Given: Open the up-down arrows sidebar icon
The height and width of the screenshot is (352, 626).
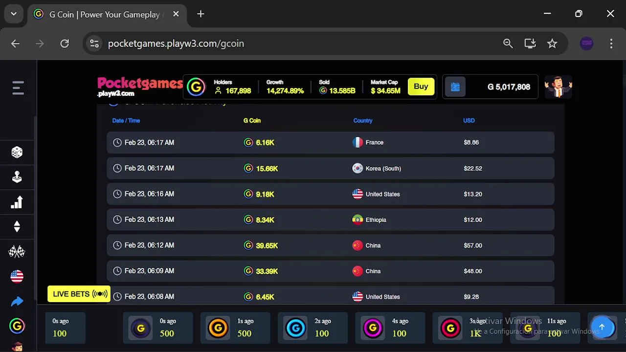Looking at the screenshot, I should [17, 227].
